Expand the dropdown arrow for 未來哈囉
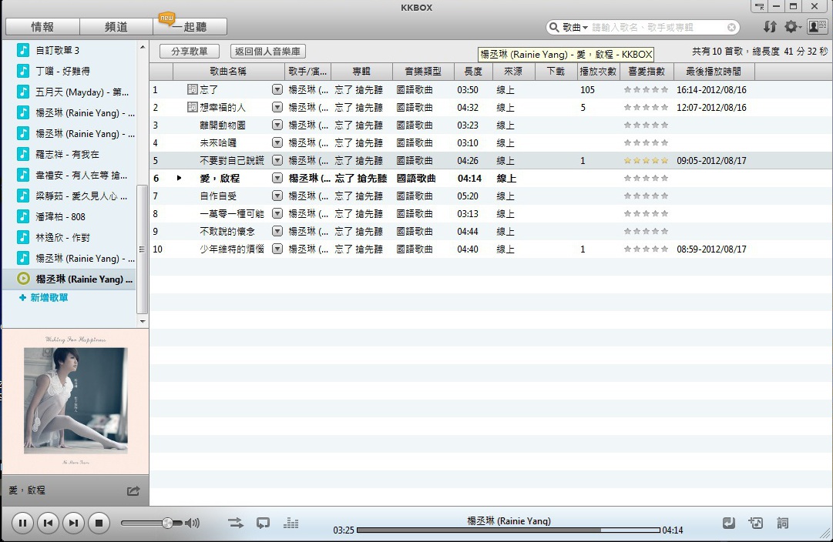Screen dimensions: 833x542 (x=277, y=142)
